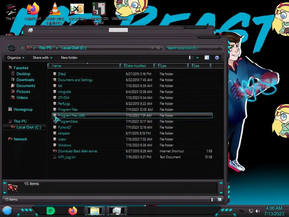
Task: Sort by Name column header
Action: pos(84,66)
